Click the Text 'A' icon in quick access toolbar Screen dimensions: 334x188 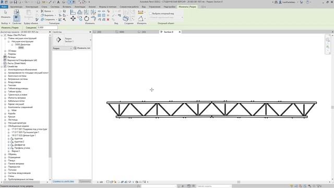click(58, 2)
